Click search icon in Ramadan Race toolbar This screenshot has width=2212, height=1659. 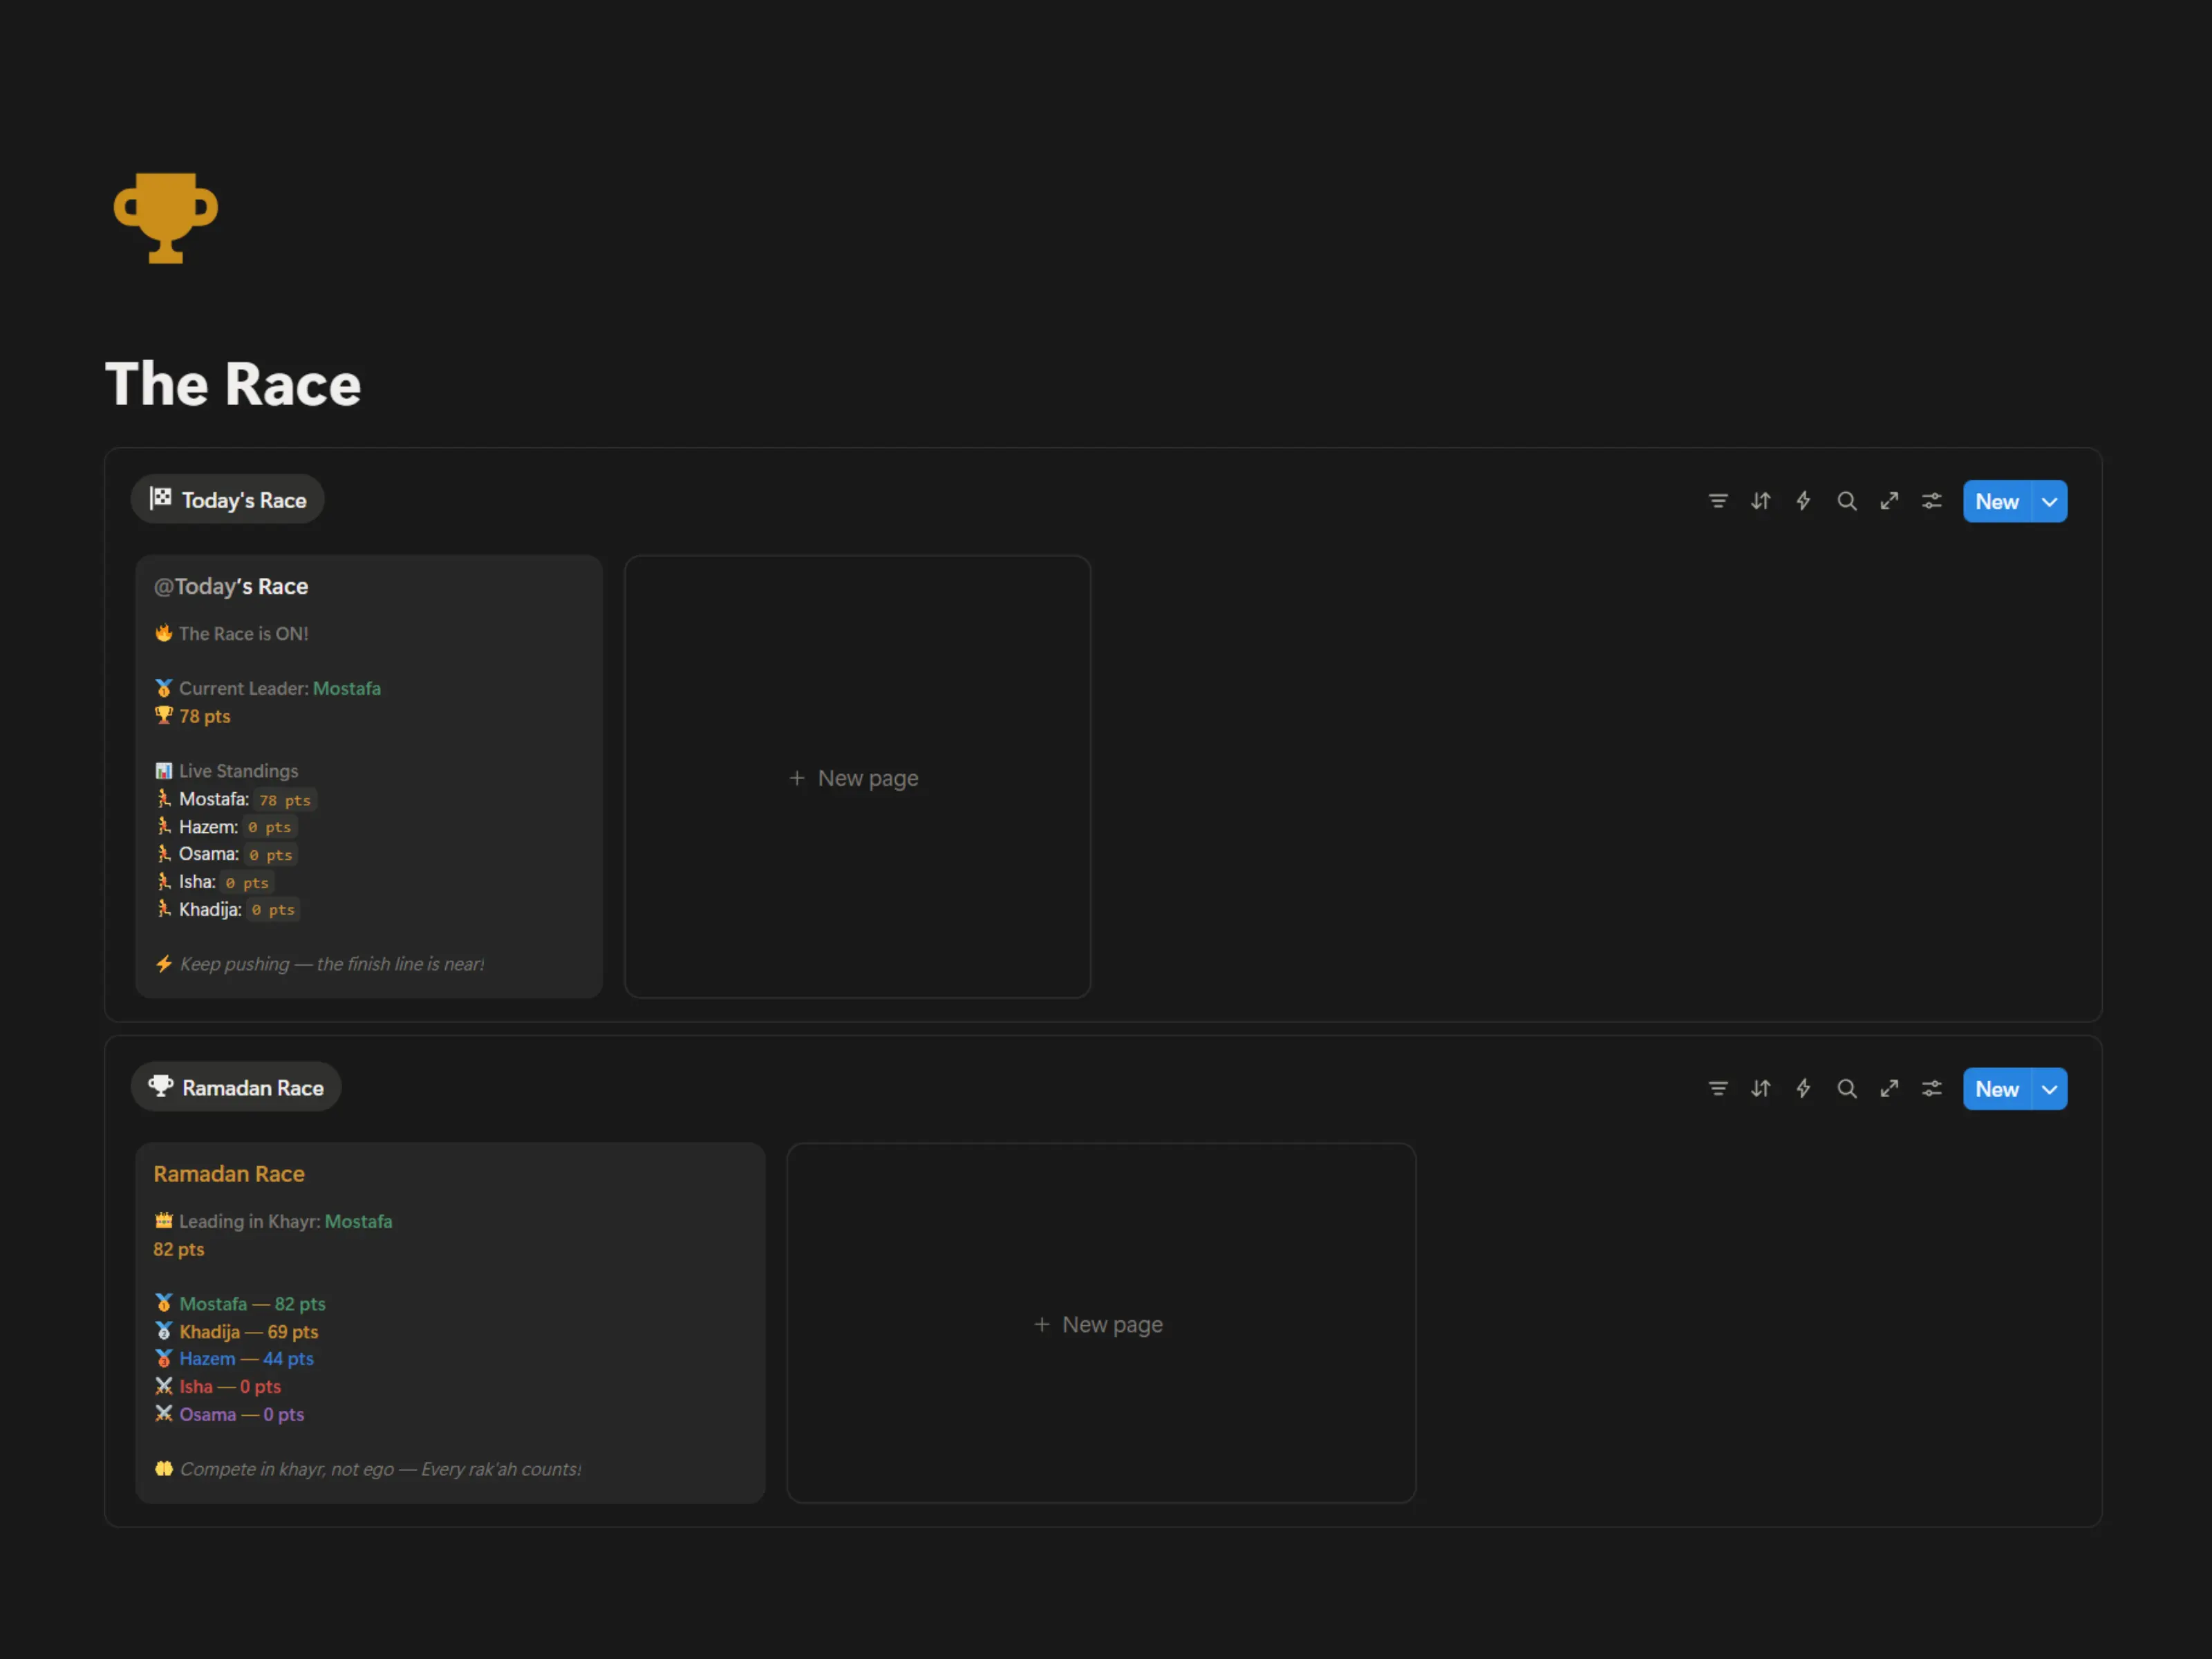tap(1847, 1089)
